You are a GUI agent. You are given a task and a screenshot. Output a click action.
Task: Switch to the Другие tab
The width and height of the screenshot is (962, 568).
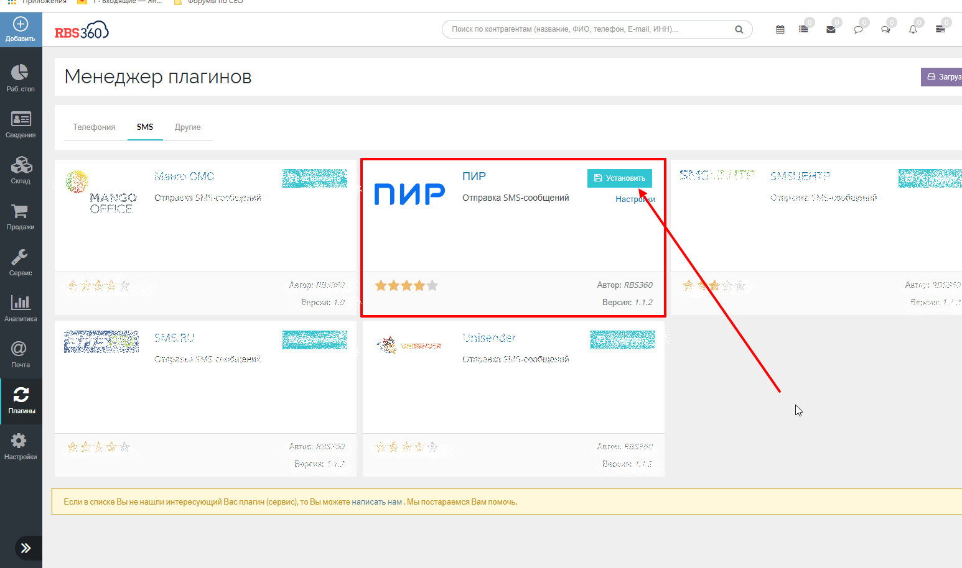point(187,127)
